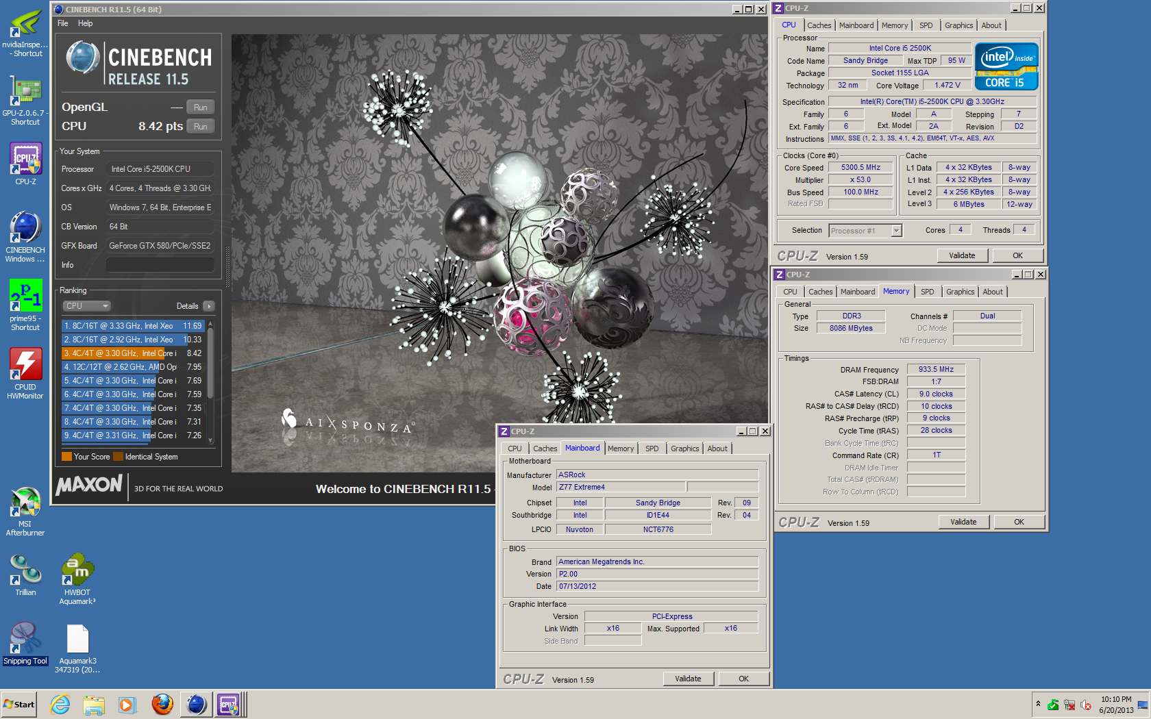Open Graphics tab in top CPU-Z window
This screenshot has width=1151, height=719.
[958, 25]
